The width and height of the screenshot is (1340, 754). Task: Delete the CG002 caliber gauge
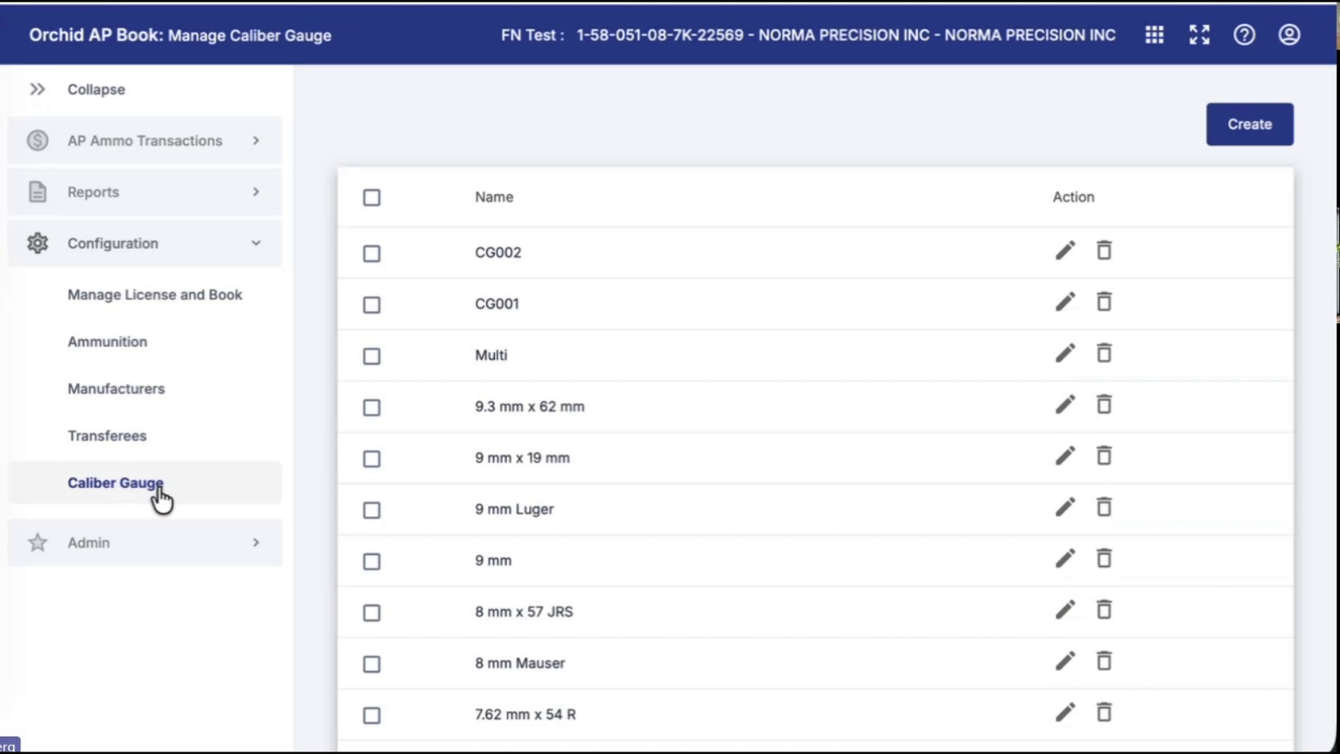pos(1104,250)
